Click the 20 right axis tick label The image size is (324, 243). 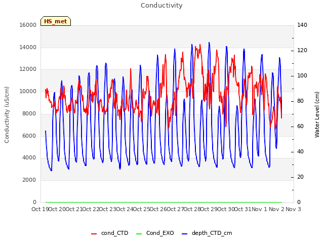(x=300, y=177)
